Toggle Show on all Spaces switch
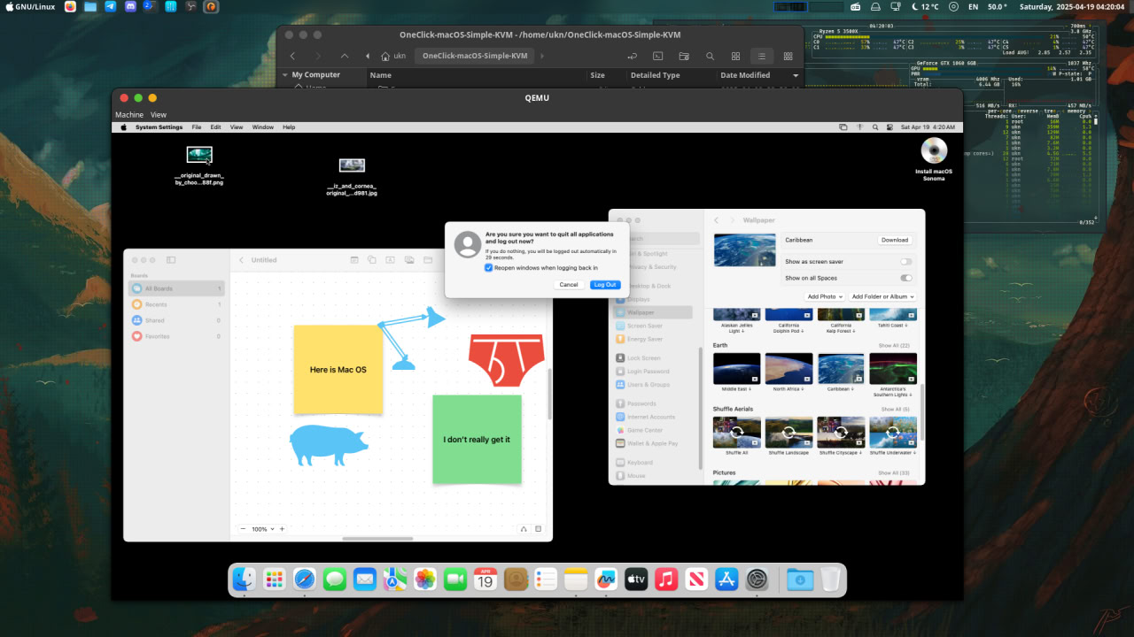 905,278
